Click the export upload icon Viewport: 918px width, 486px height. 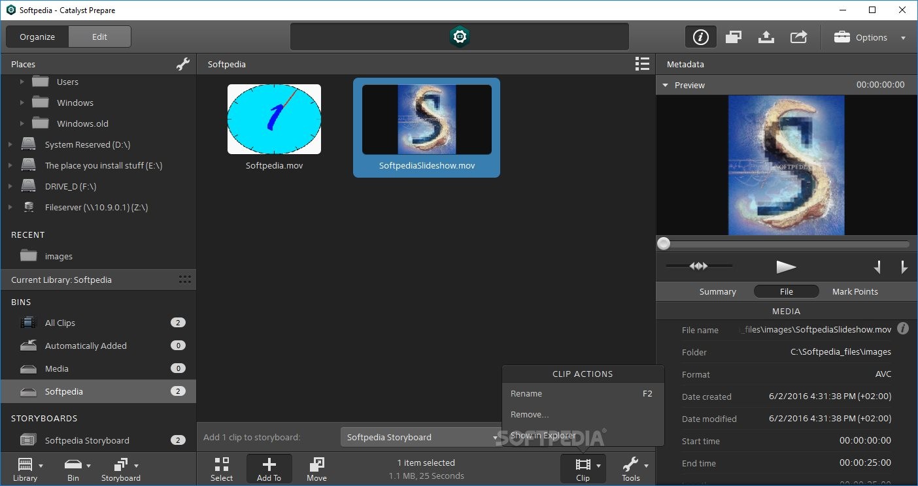766,37
